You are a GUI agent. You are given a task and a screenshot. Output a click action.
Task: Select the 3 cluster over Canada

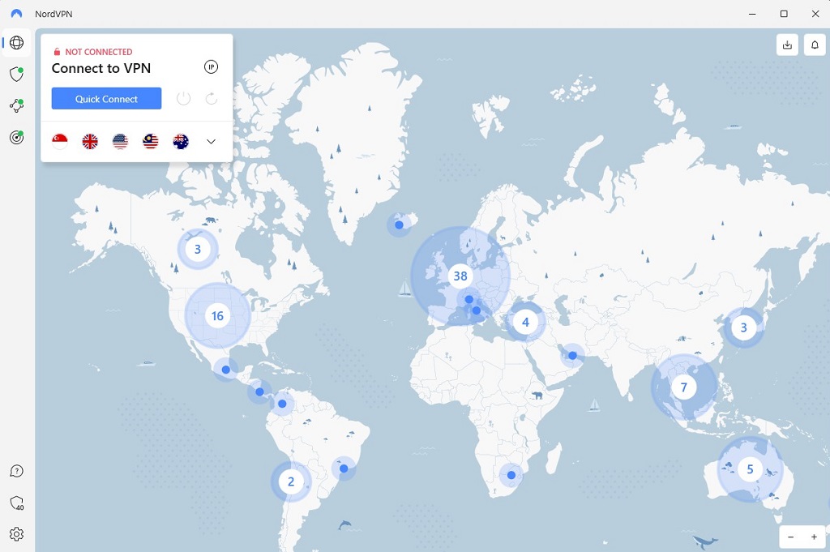point(198,249)
